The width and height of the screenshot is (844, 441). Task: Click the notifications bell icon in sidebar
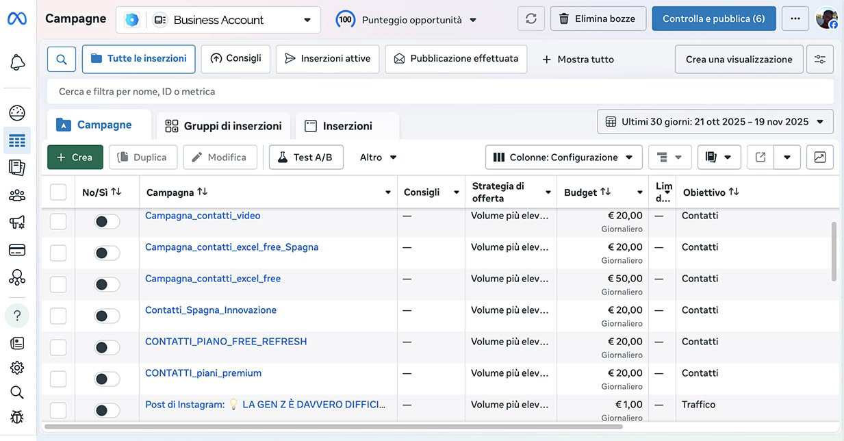point(17,63)
